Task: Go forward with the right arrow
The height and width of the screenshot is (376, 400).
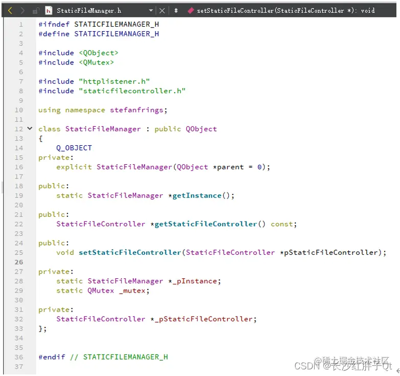Action: 22,10
